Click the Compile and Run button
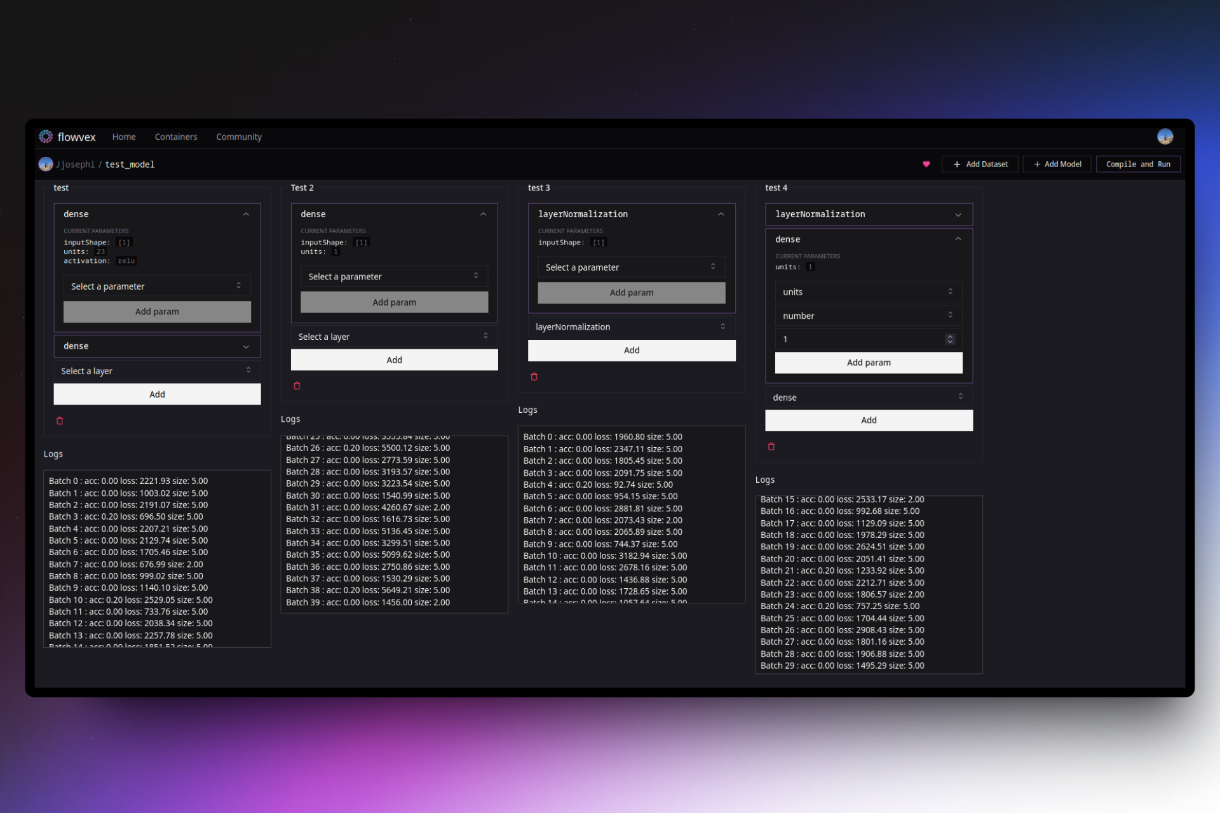Viewport: 1220px width, 813px height. point(1137,165)
